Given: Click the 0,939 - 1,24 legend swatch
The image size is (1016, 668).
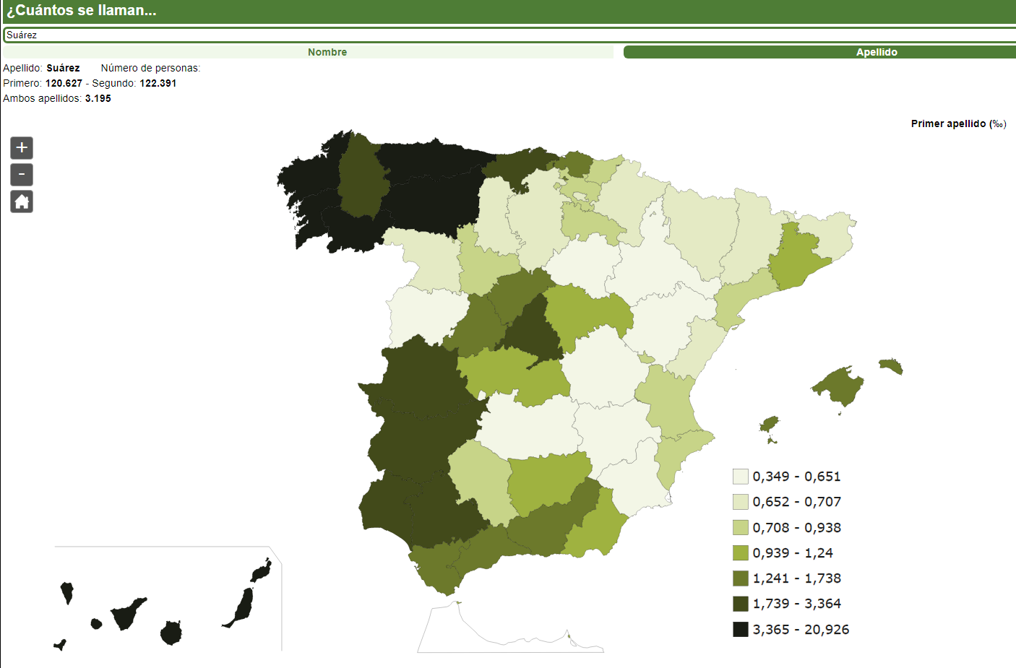Looking at the screenshot, I should point(740,553).
